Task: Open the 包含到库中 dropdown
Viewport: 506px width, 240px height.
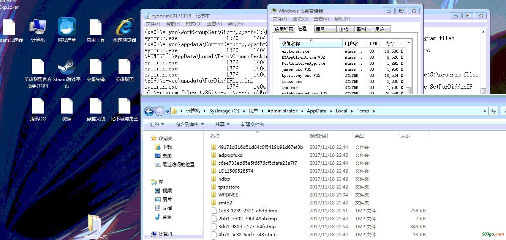Action: [190, 124]
